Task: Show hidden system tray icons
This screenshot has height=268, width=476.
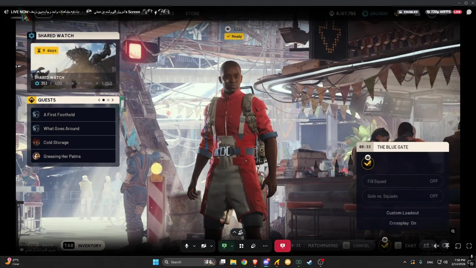Action: point(405,262)
